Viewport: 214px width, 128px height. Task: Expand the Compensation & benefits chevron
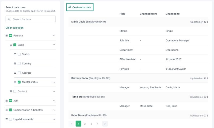click(54, 110)
